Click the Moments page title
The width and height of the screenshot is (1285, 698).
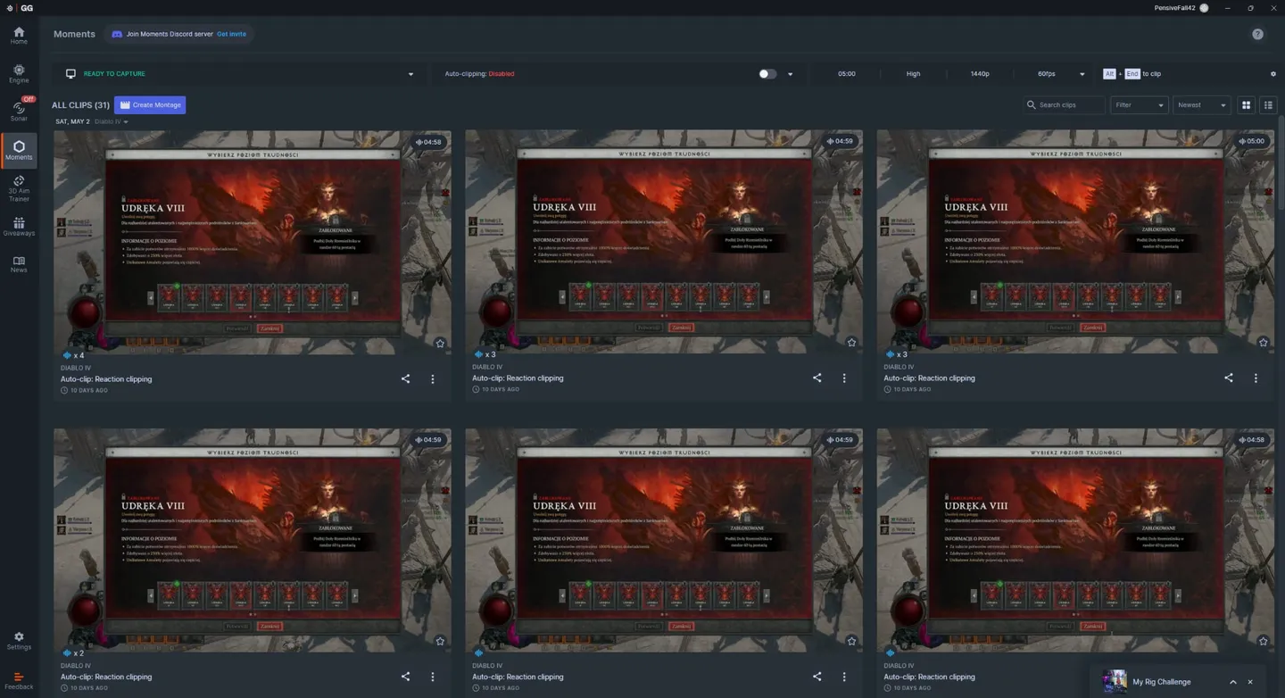(74, 34)
